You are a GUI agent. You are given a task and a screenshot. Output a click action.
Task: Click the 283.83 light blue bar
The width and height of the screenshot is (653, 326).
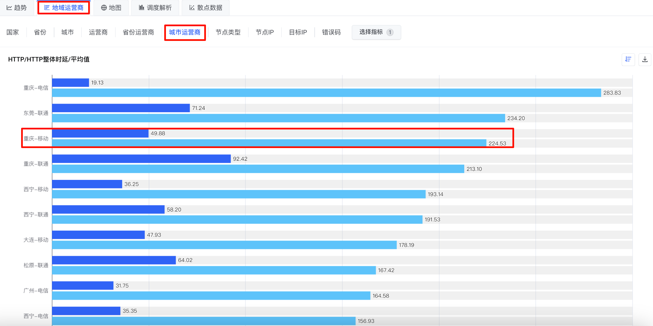[x=326, y=93]
